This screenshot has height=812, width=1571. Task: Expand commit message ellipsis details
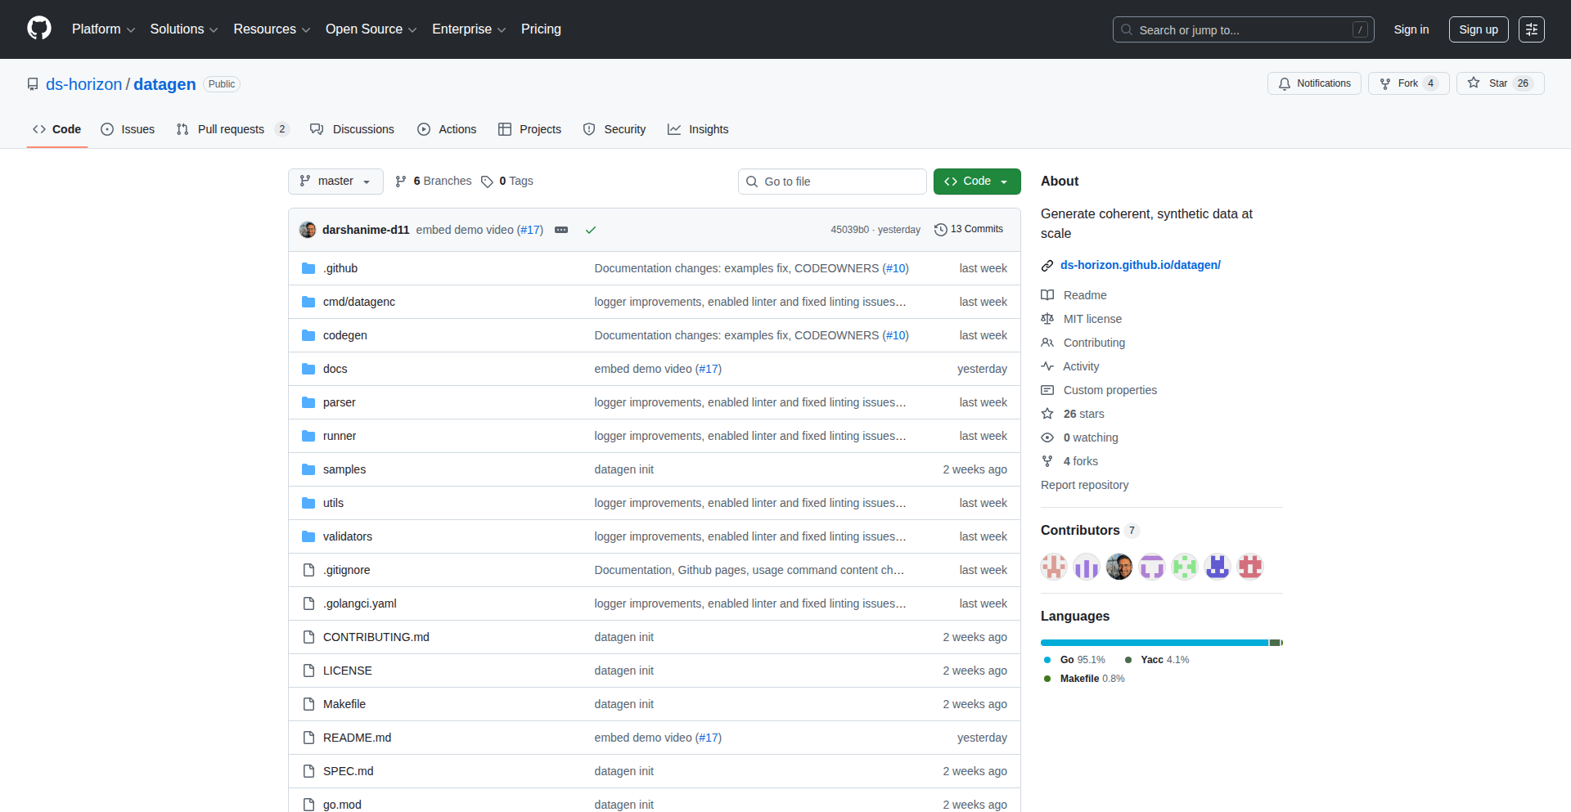click(561, 230)
